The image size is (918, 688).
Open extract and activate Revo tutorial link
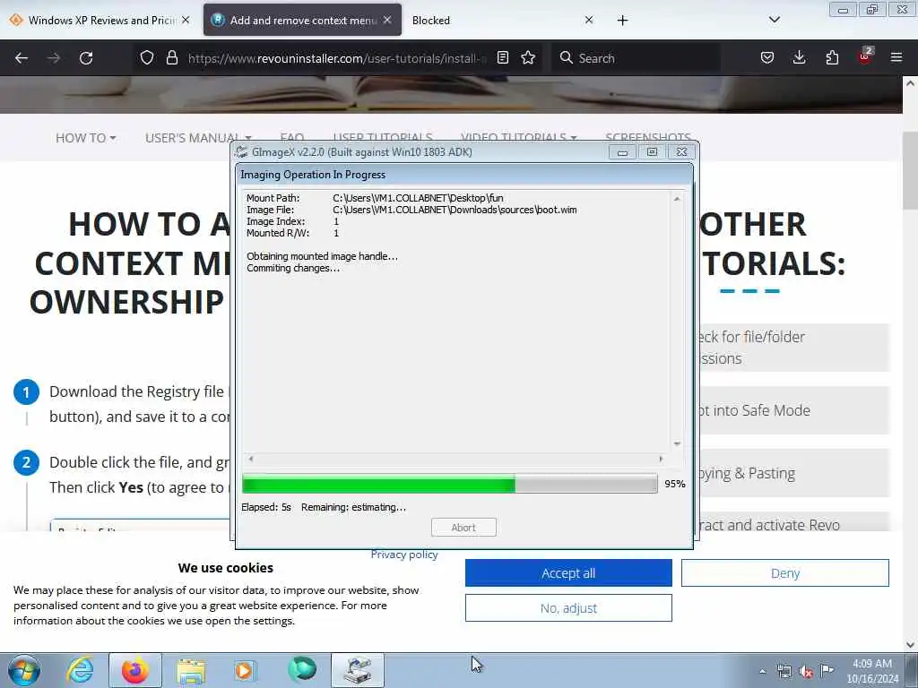(x=794, y=523)
